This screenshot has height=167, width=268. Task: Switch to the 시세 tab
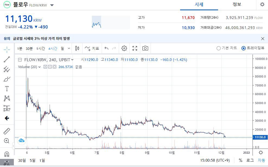(199, 5)
